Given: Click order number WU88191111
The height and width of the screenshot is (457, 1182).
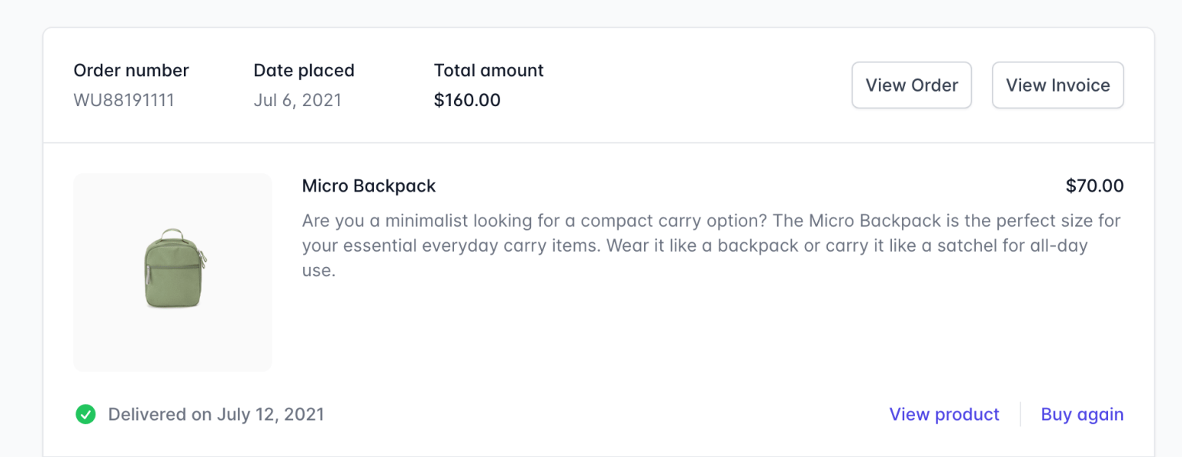Looking at the screenshot, I should coord(124,101).
